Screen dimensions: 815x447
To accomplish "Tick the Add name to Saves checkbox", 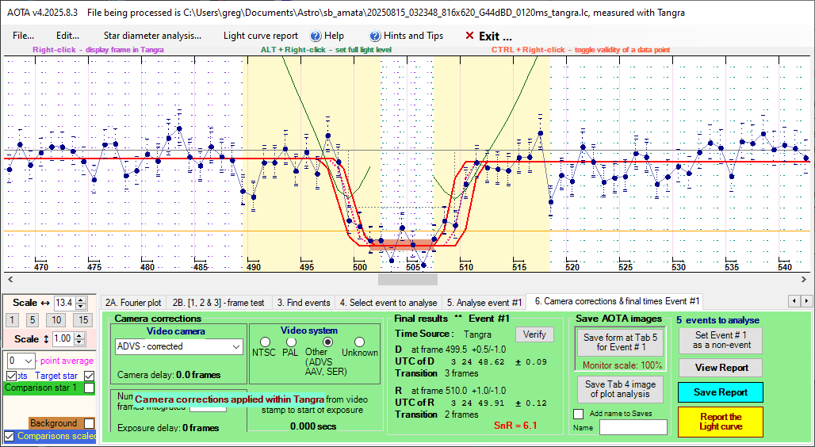I will click(578, 414).
